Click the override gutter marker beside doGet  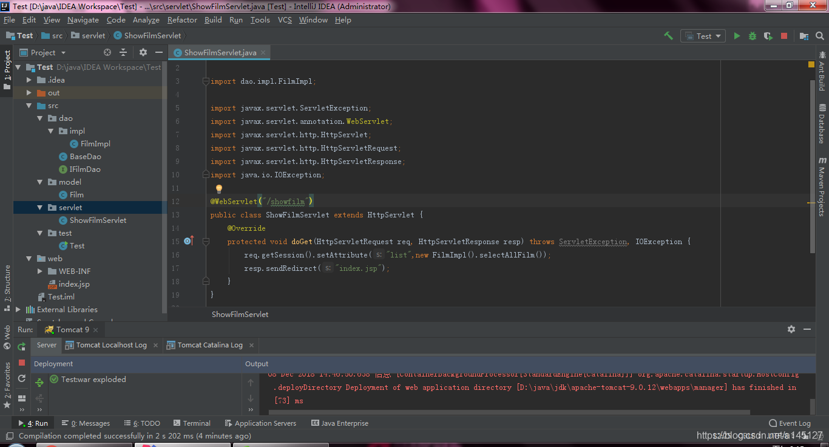188,241
